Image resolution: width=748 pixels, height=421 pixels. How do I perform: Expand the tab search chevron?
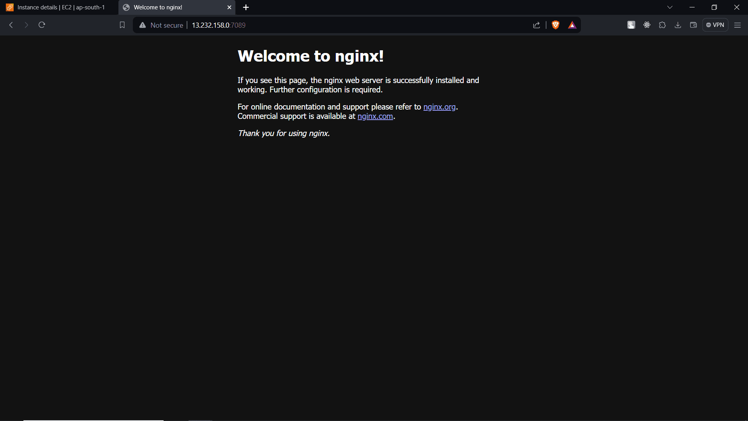click(670, 7)
